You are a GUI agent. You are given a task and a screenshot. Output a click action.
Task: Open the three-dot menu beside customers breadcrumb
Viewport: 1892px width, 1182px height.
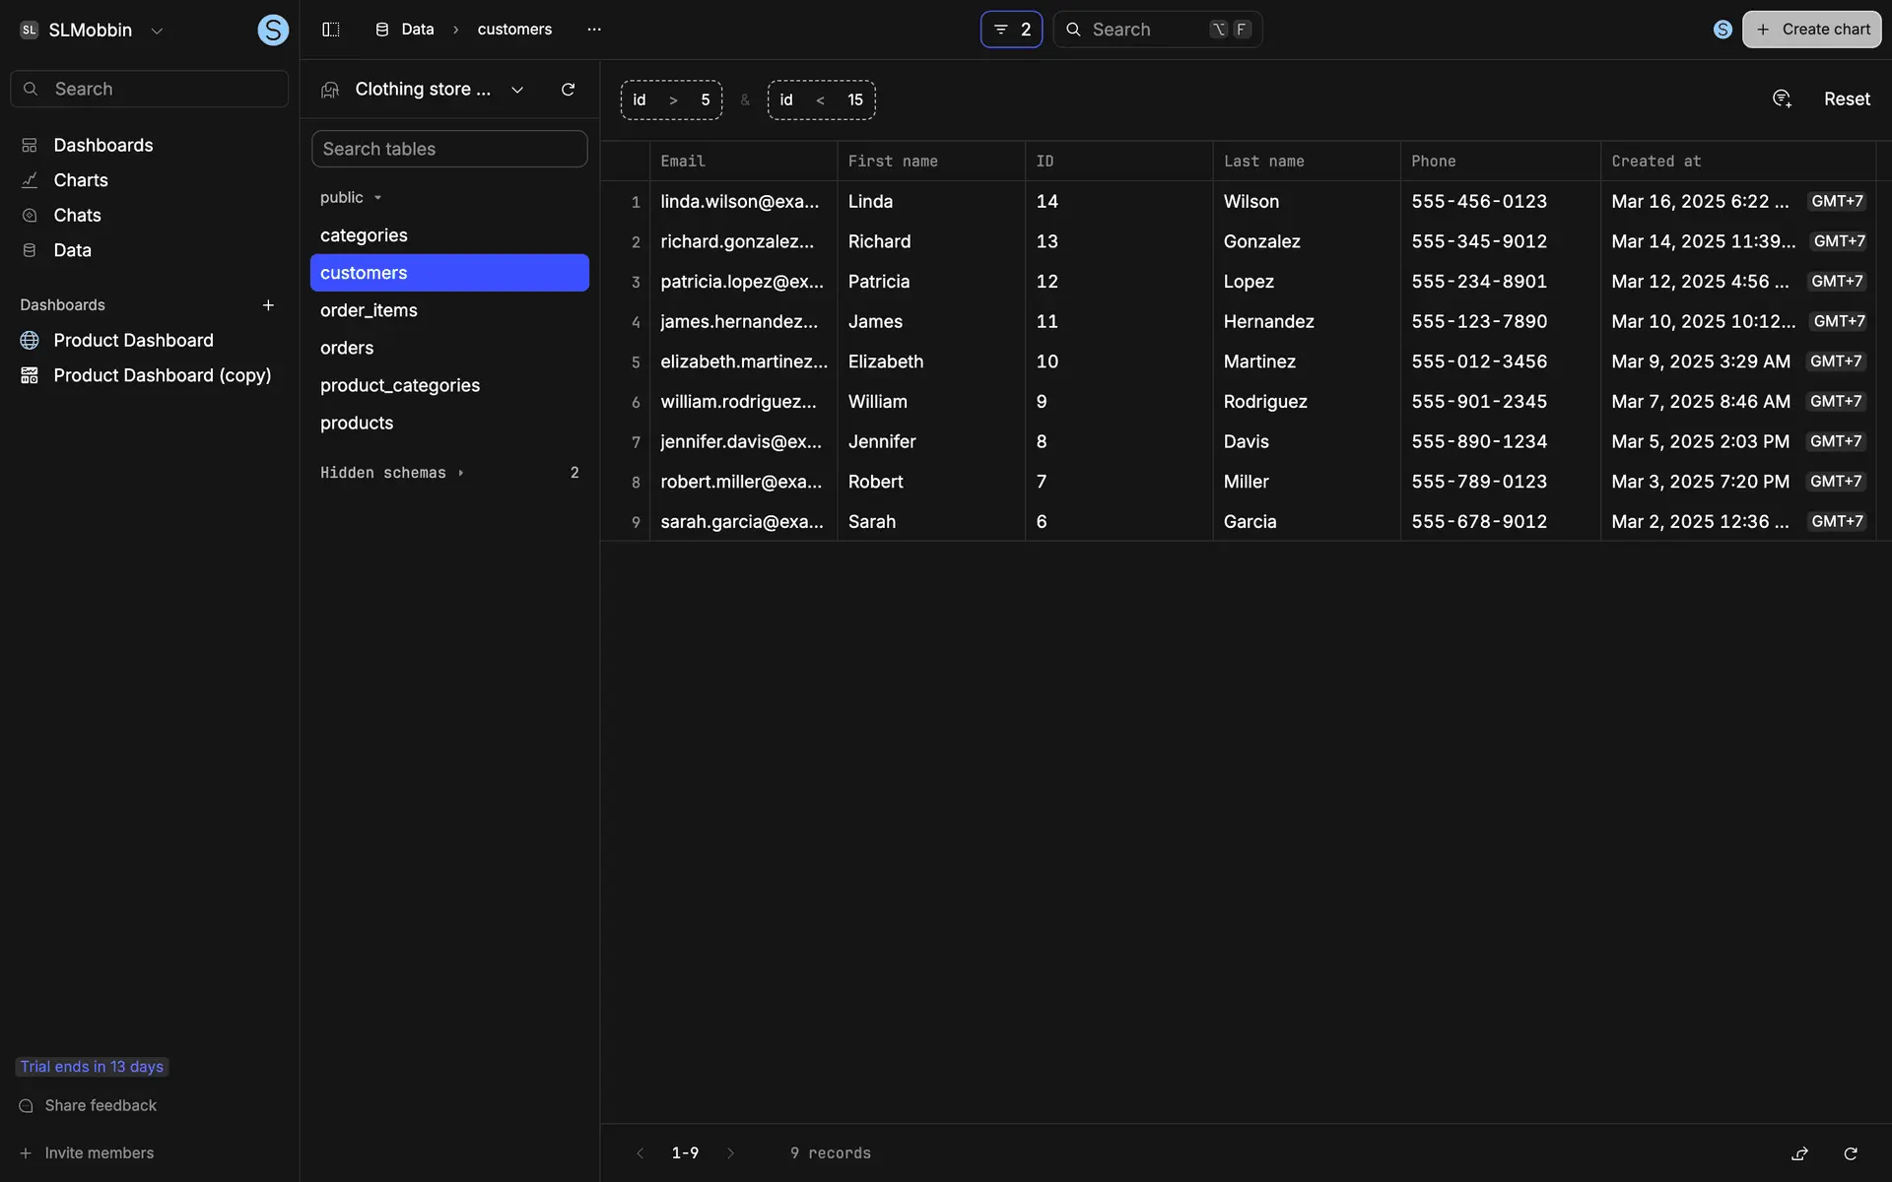point(593,30)
